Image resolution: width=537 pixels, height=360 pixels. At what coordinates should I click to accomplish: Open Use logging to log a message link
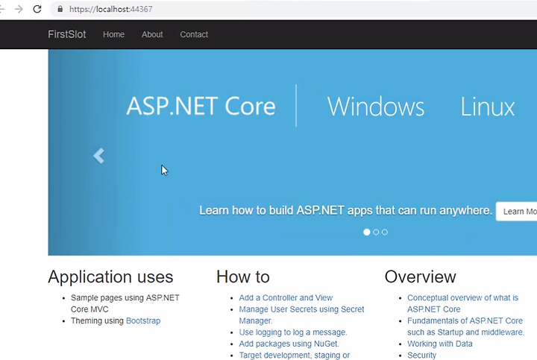pos(293,332)
